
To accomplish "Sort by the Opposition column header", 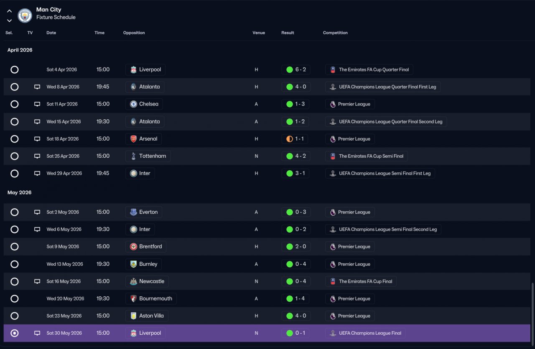I will pyautogui.click(x=134, y=33).
